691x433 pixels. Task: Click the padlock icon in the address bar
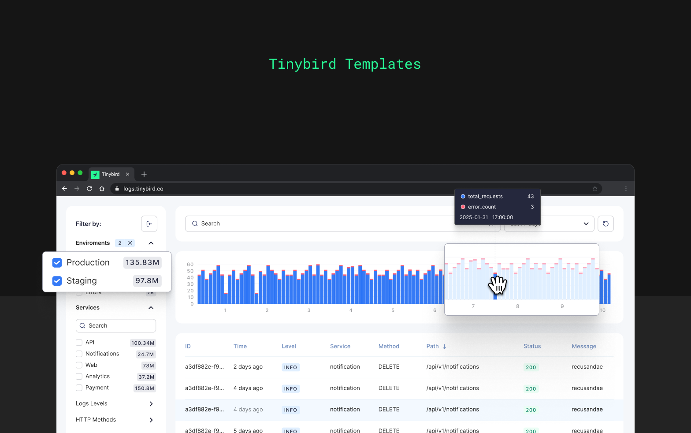point(117,189)
